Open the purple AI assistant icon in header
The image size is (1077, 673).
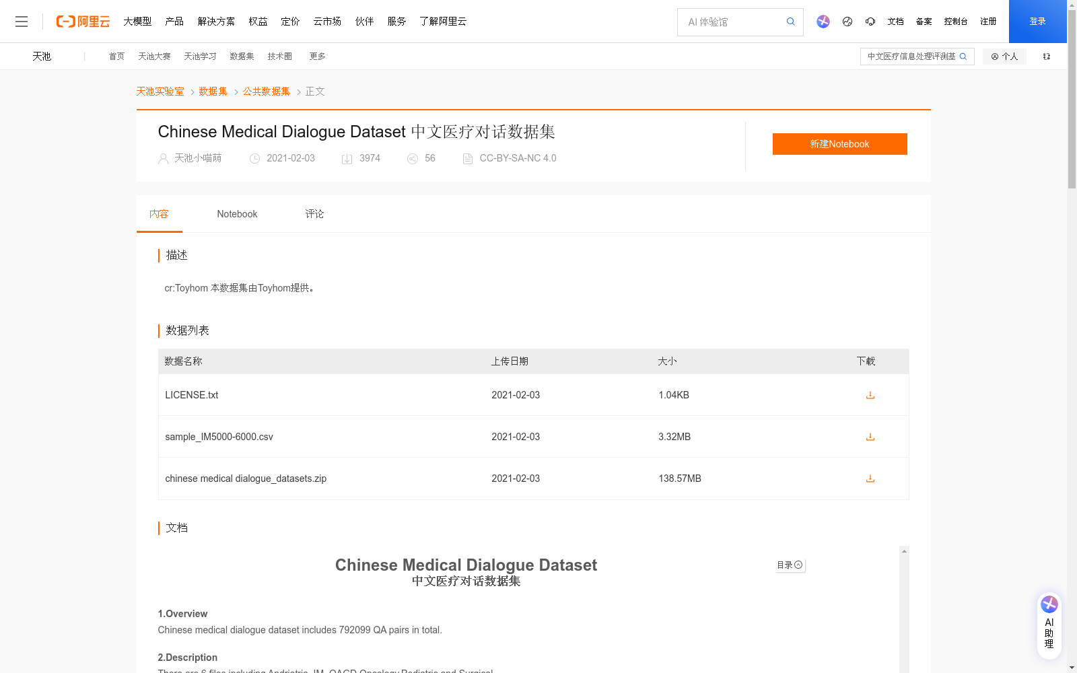coord(823,22)
